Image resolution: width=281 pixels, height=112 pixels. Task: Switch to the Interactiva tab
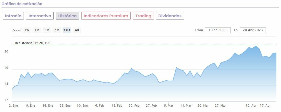pos(40,16)
